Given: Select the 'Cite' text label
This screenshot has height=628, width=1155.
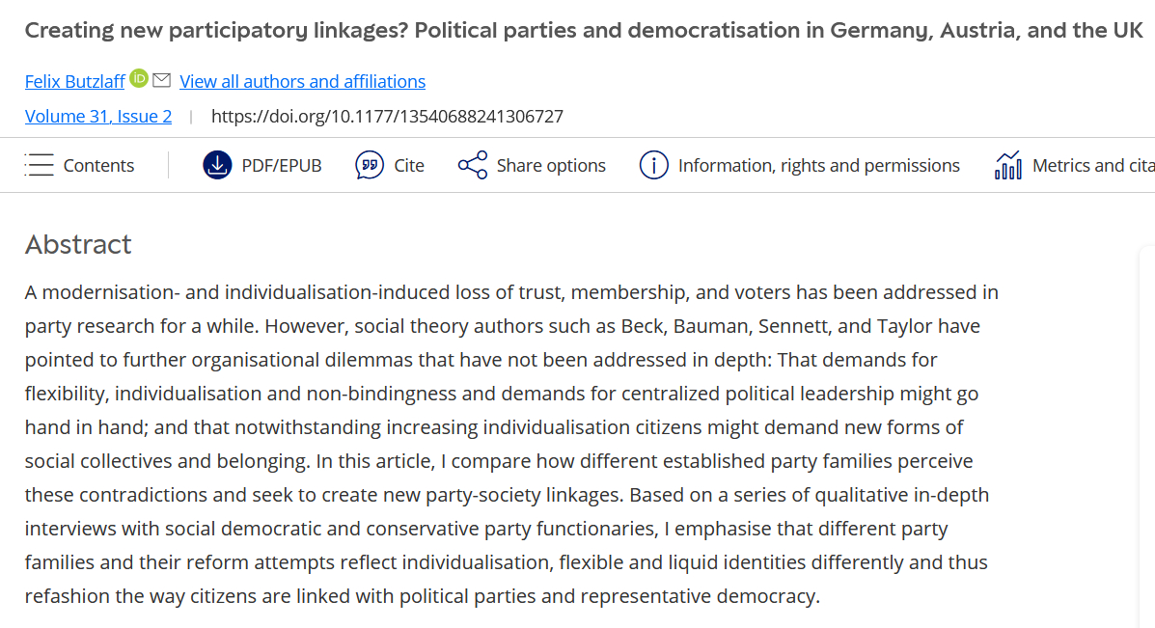Looking at the screenshot, I should pos(409,166).
